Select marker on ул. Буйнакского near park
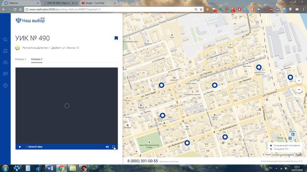The width and height of the screenshot is (307, 172). tap(187, 143)
